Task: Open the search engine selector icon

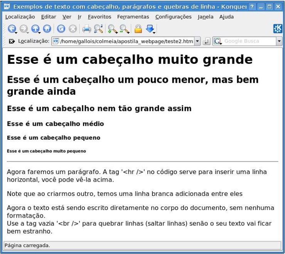Action: tap(218, 41)
